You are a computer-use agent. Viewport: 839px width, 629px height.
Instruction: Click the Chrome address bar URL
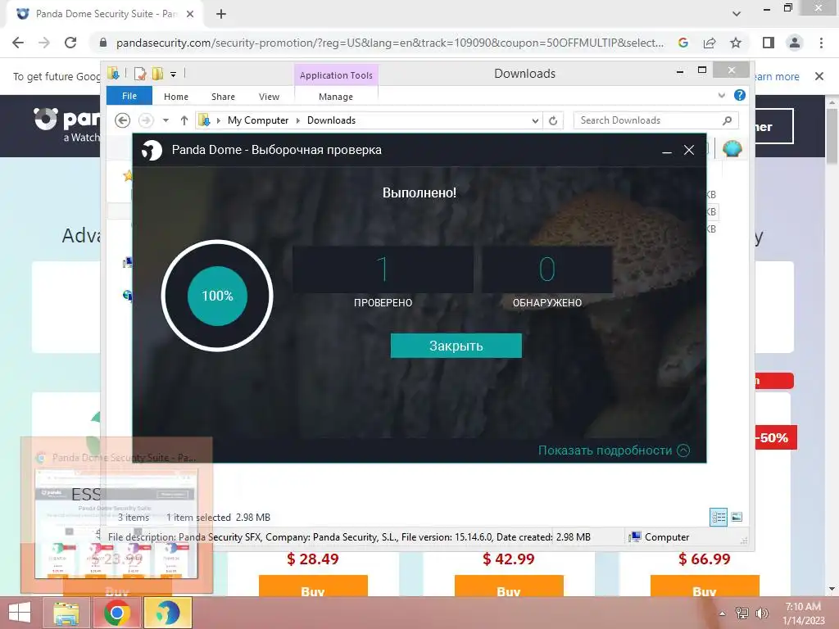pos(389,43)
